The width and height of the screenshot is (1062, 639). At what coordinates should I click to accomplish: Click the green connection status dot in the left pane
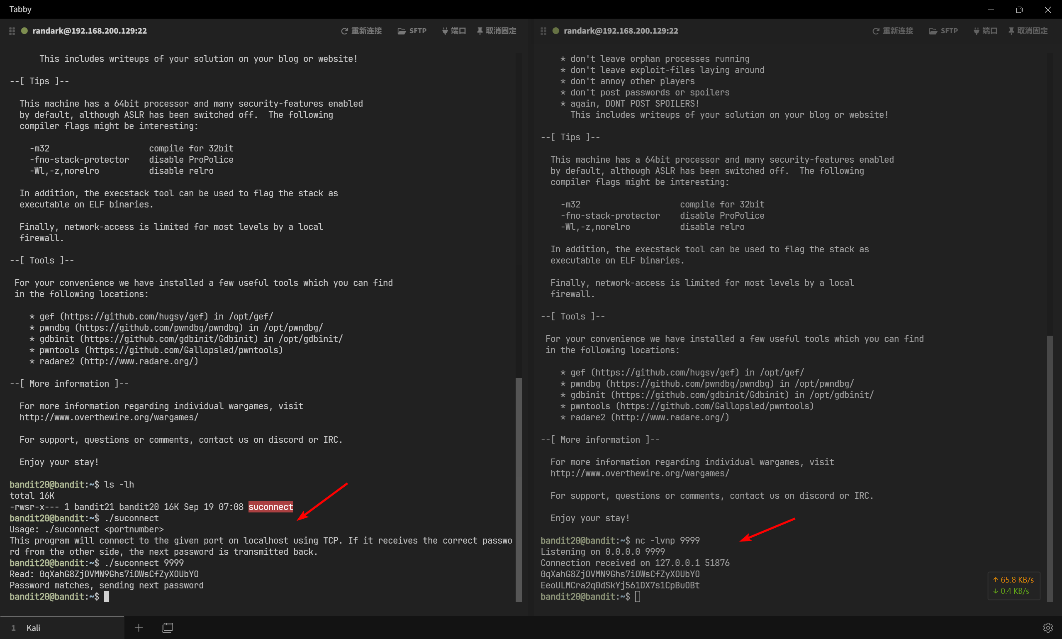[x=24, y=31]
